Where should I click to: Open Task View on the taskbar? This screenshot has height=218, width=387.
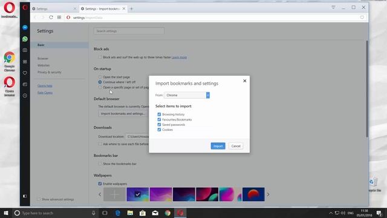[105, 213]
